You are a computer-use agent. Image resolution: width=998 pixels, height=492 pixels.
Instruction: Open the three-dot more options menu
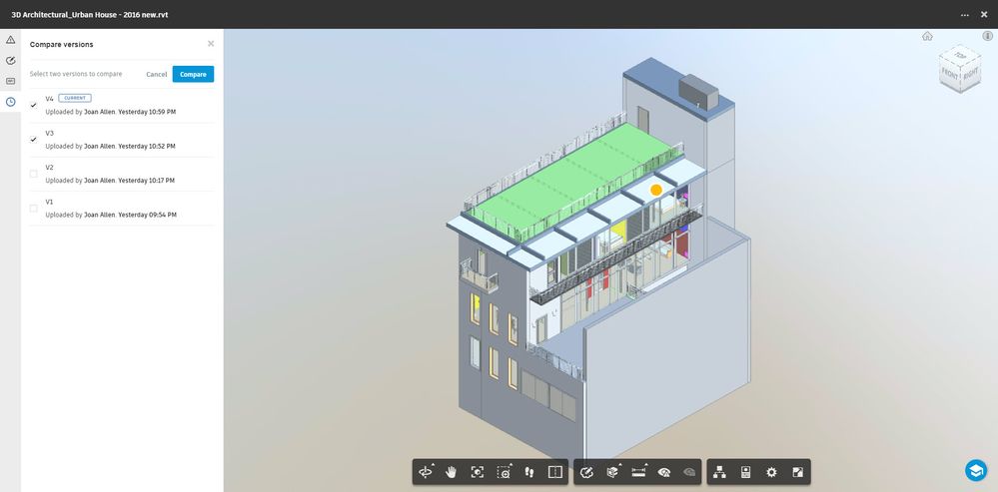(x=965, y=15)
